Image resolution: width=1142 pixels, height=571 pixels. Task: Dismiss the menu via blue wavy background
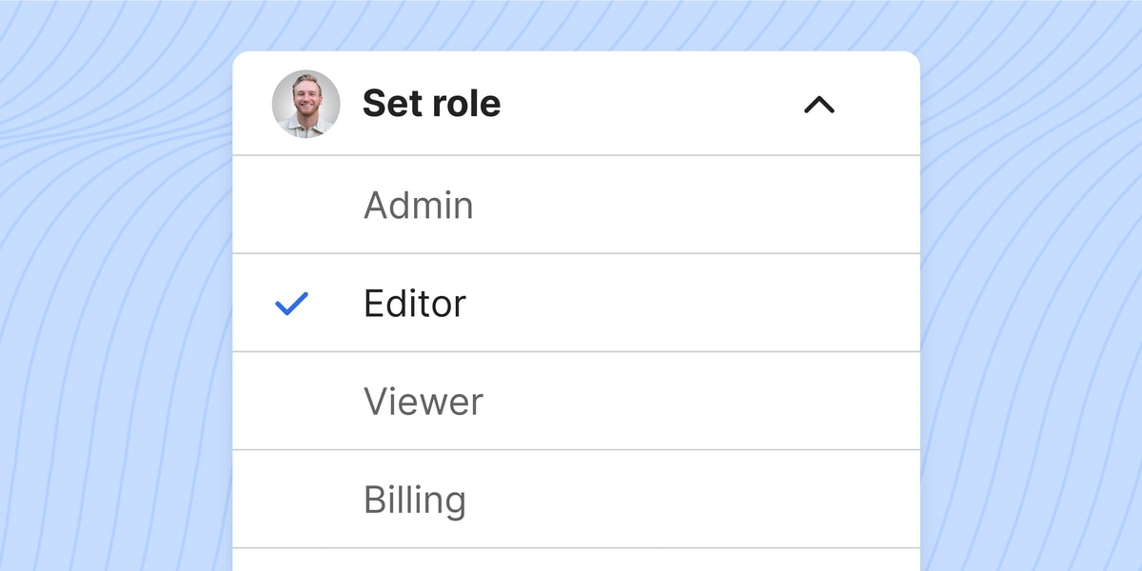pyautogui.click(x=114, y=285)
